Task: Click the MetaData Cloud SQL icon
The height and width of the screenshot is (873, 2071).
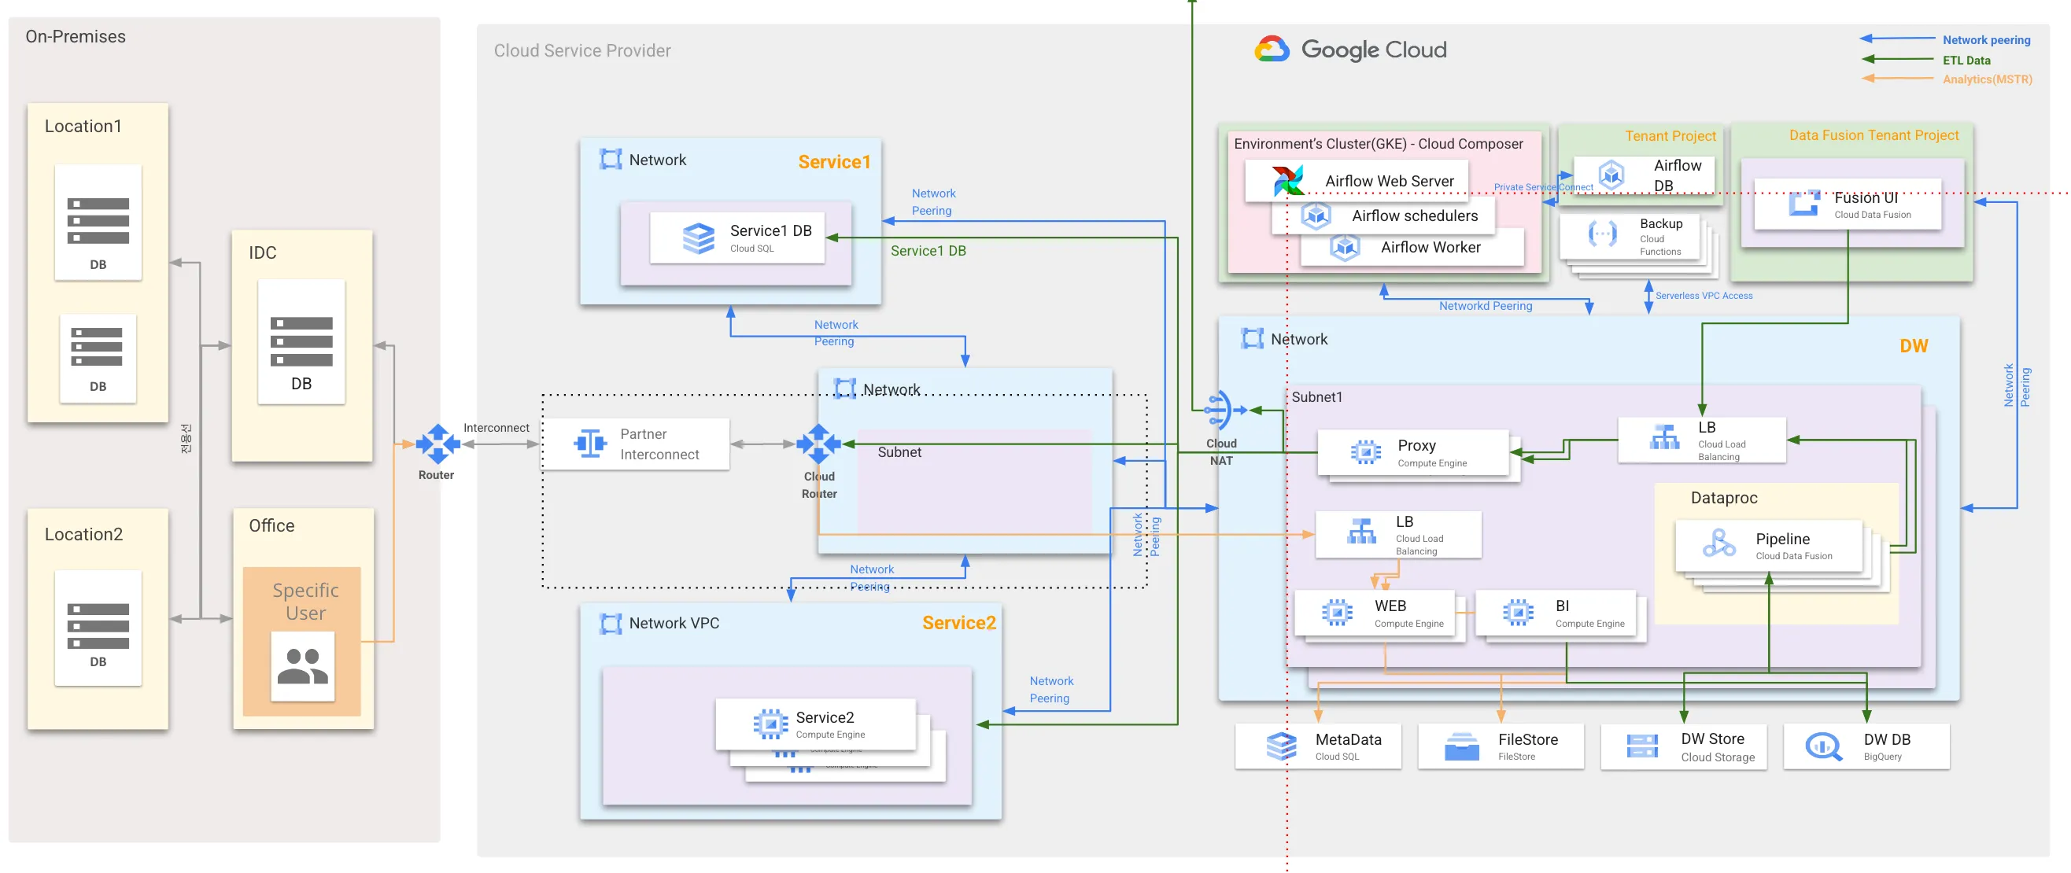Action: pos(1281,746)
